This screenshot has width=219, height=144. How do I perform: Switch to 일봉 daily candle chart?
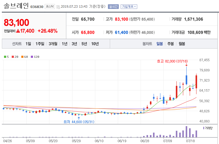(159, 44)
